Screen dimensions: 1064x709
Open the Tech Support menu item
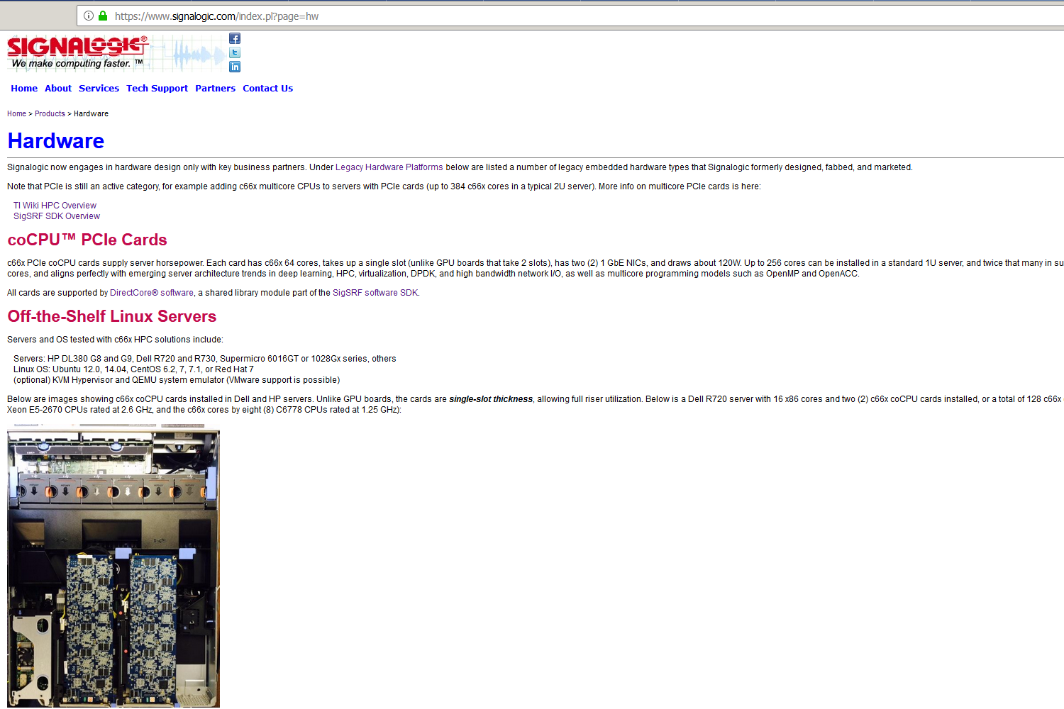click(x=157, y=89)
